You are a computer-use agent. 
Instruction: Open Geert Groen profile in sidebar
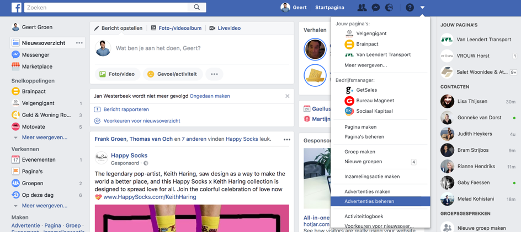(x=32, y=27)
